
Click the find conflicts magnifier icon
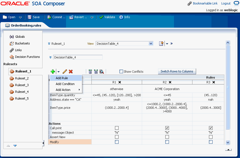[102, 71]
